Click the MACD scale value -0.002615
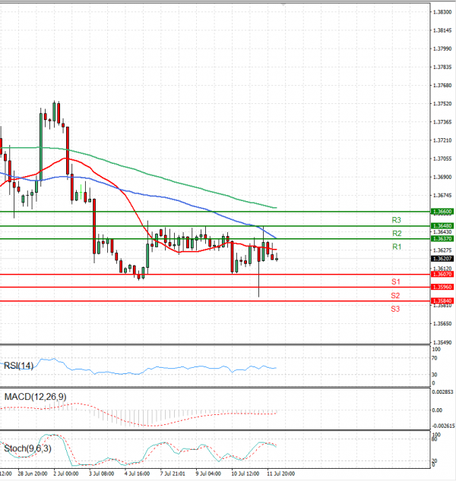Viewport: 456px width, 481px height. tap(443, 426)
